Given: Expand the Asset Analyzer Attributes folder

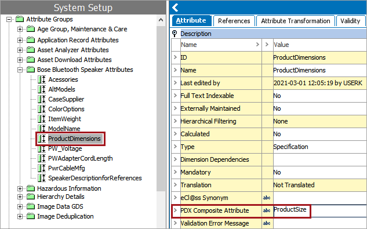Looking at the screenshot, I should [20, 50].
